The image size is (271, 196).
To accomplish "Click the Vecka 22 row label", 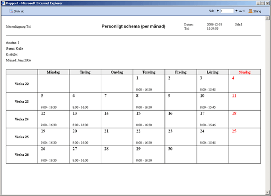I will [22, 84].
